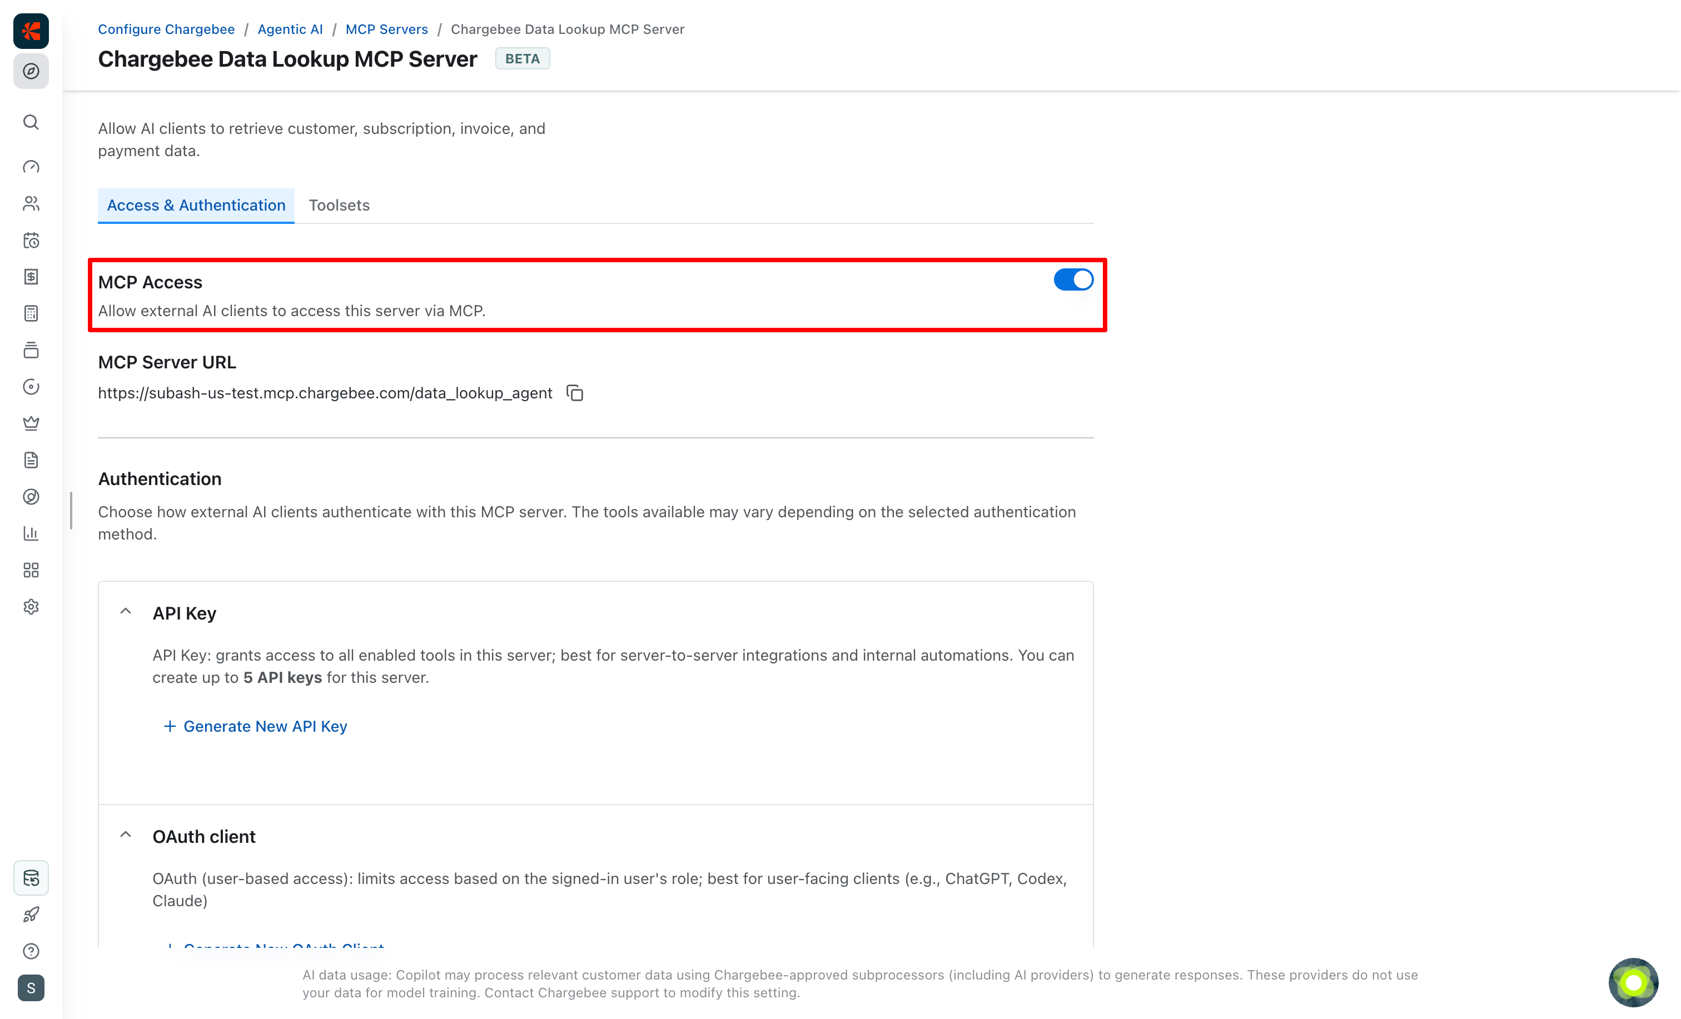
Task: Open the stacked cards product catalog icon
Action: (31, 351)
